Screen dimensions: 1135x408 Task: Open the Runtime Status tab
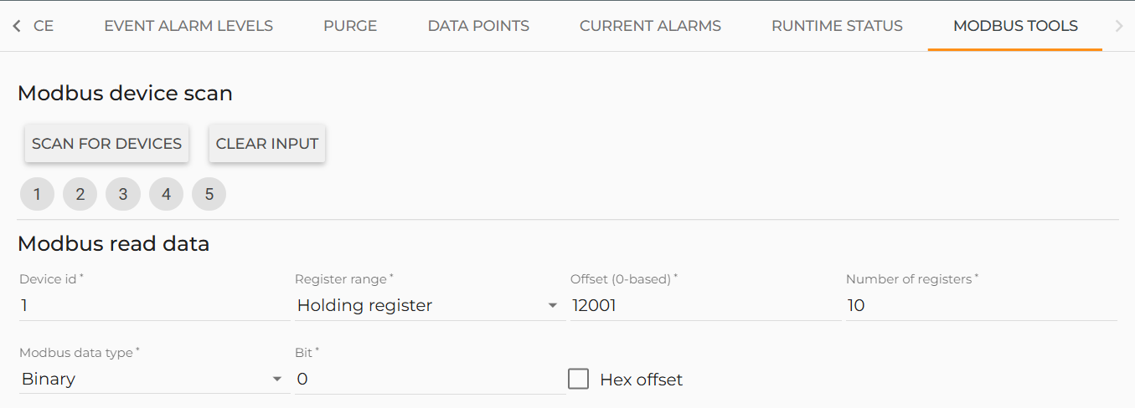[x=837, y=26]
